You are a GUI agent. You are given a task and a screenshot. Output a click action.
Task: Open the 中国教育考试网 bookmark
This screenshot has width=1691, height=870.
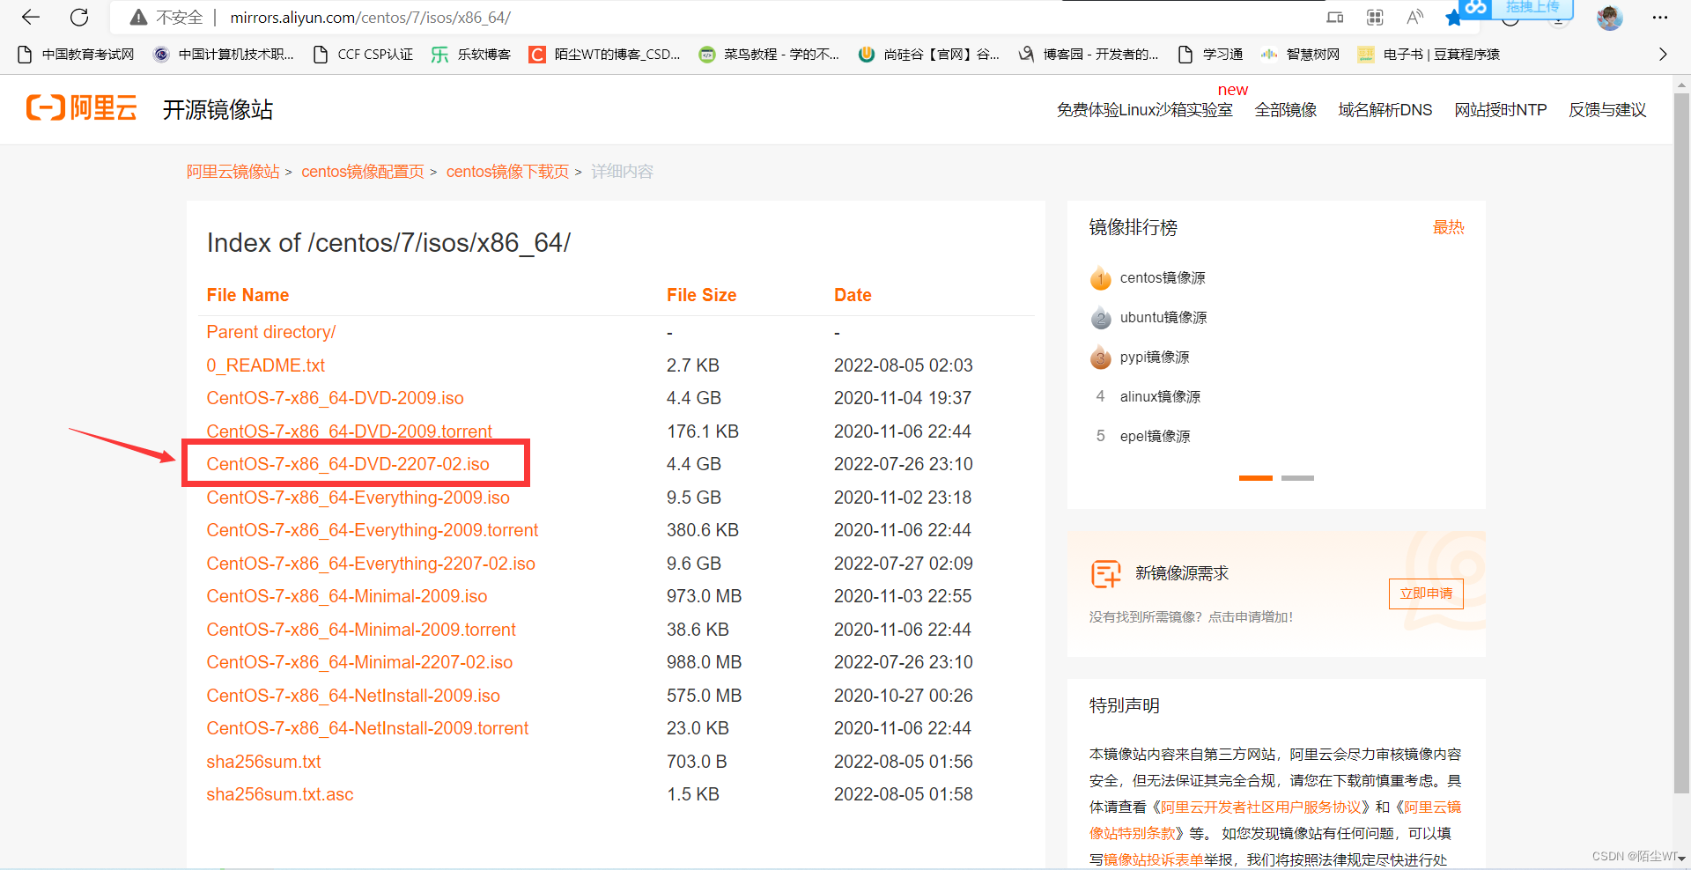tap(76, 55)
